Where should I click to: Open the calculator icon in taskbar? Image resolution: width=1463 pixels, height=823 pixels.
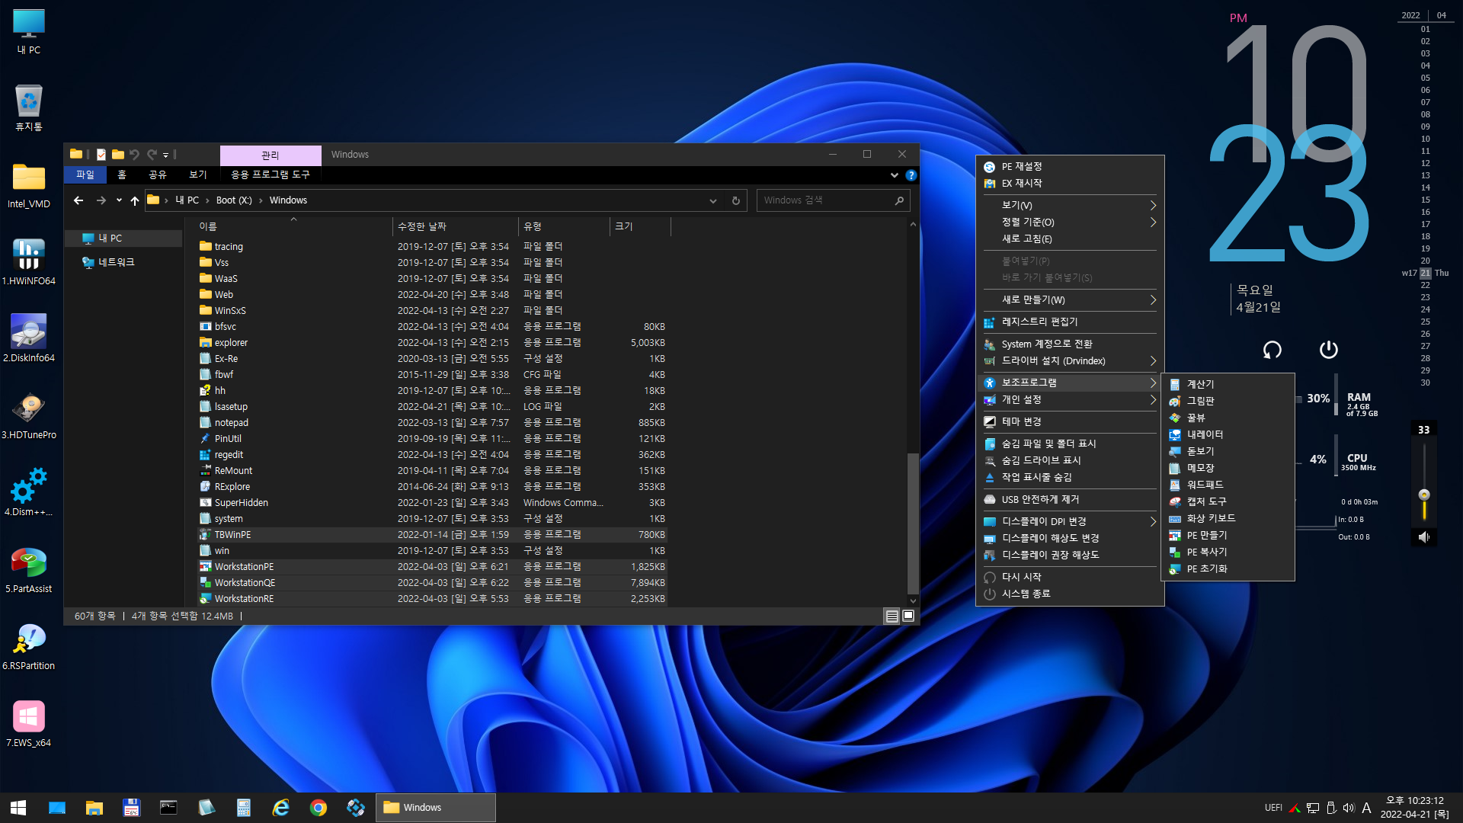[244, 808]
